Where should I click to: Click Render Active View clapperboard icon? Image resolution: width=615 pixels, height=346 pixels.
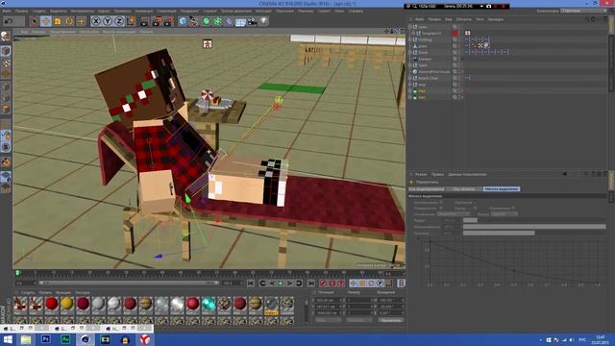tap(145, 21)
